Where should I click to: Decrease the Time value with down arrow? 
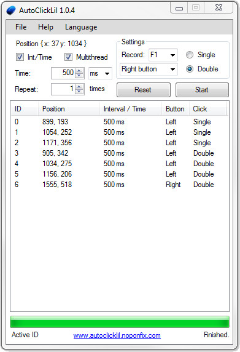coord(79,76)
